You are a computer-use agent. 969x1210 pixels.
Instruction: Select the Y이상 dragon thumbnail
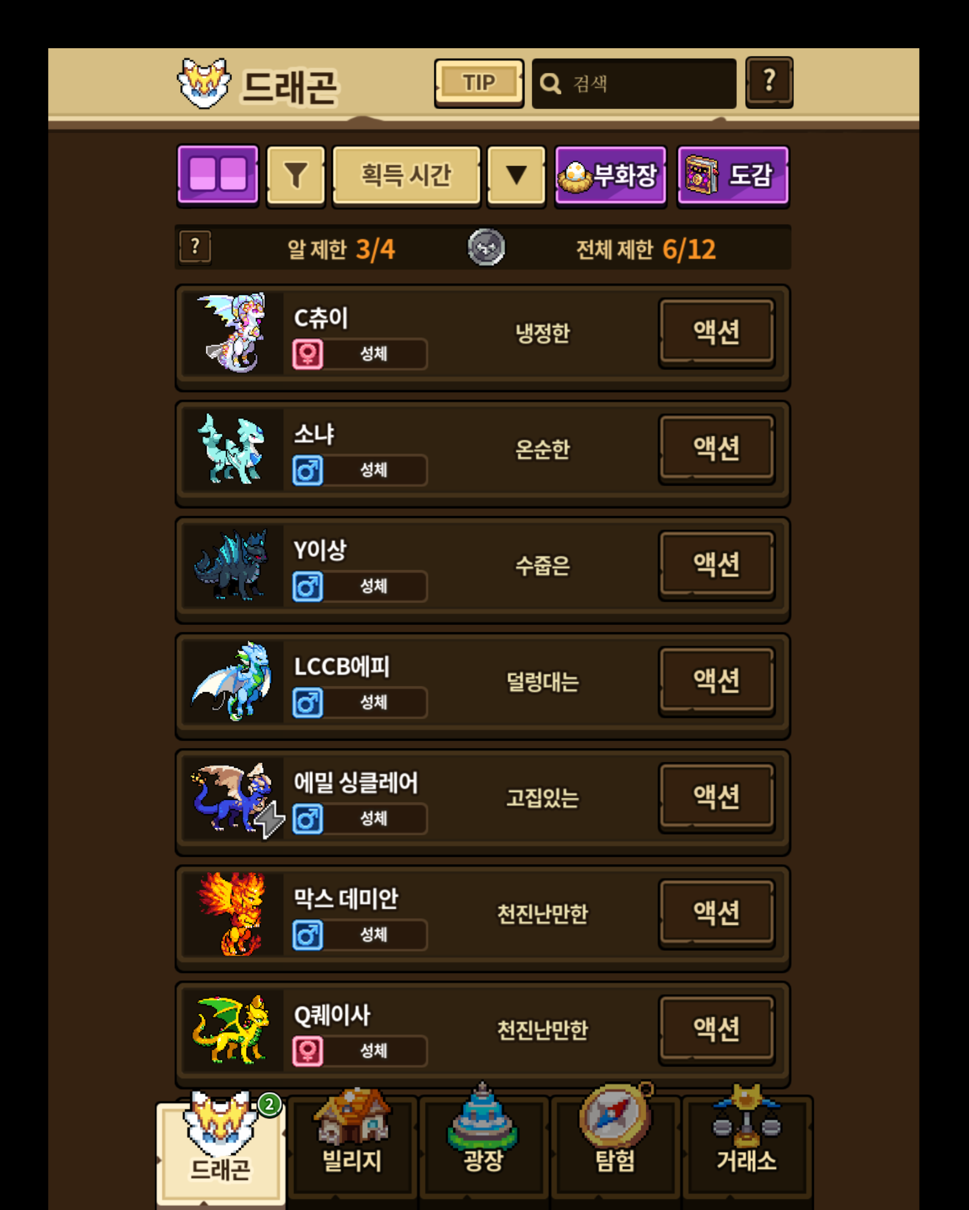click(232, 565)
